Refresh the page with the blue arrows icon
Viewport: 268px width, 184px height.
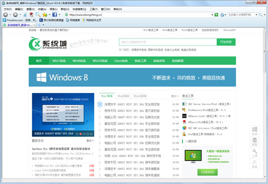click(x=25, y=15)
